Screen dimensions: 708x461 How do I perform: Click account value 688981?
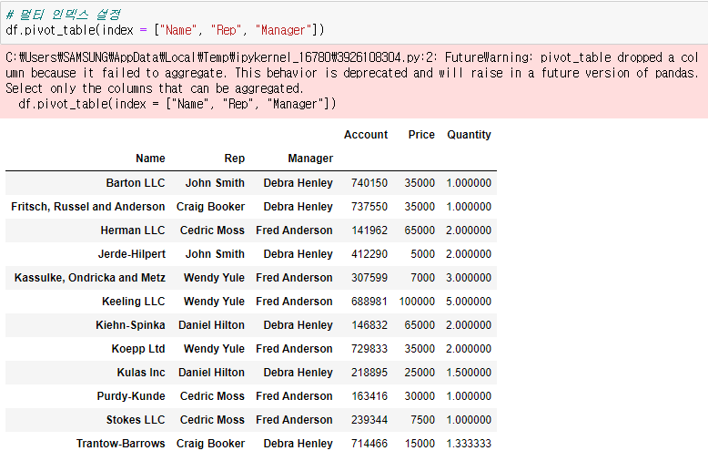[369, 302]
